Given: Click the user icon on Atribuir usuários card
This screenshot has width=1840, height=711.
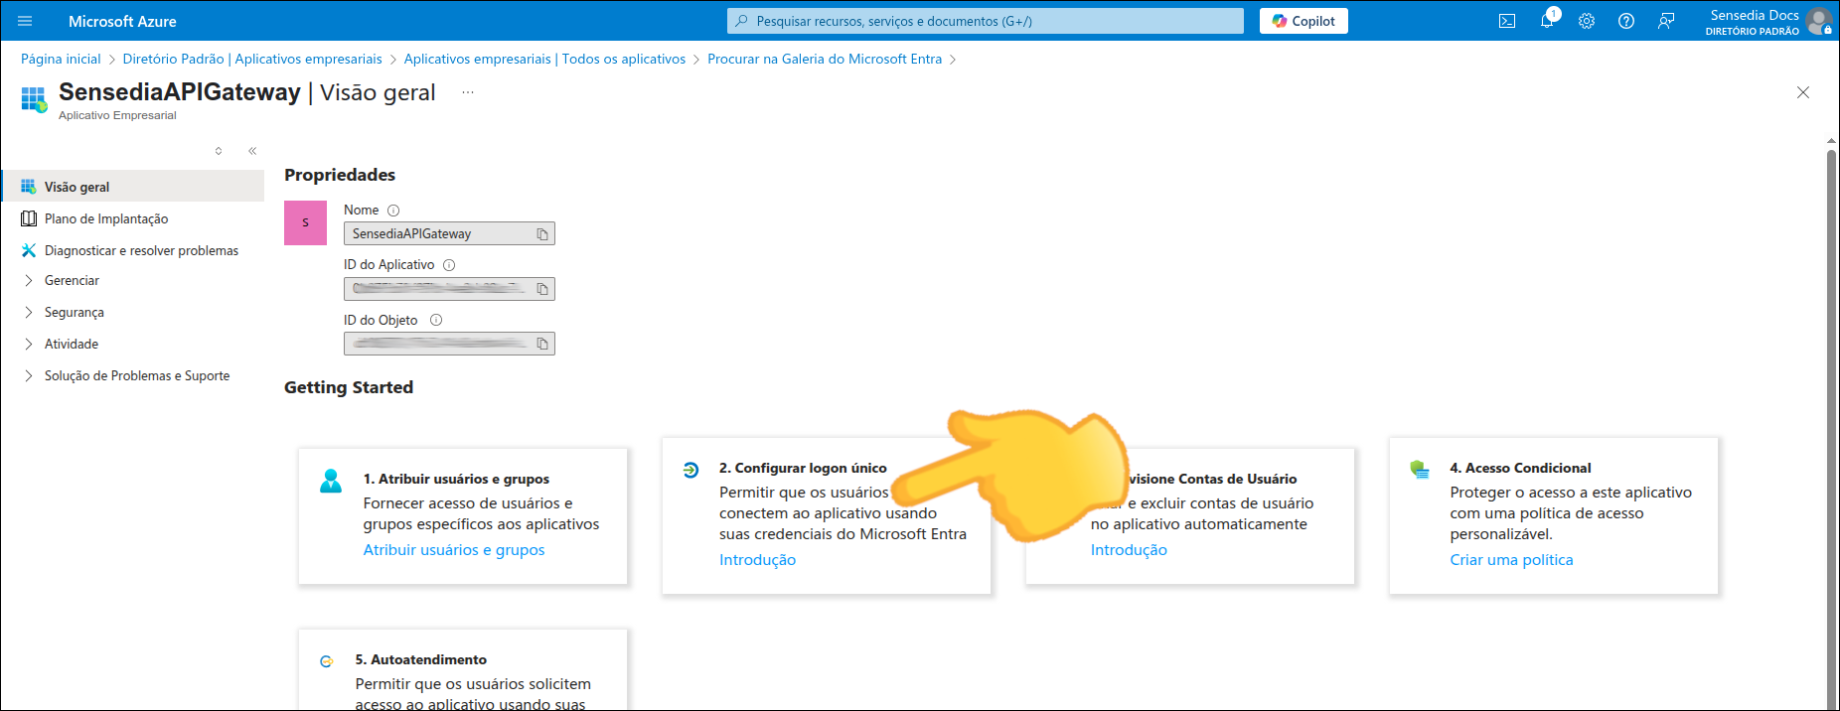Looking at the screenshot, I should (331, 481).
